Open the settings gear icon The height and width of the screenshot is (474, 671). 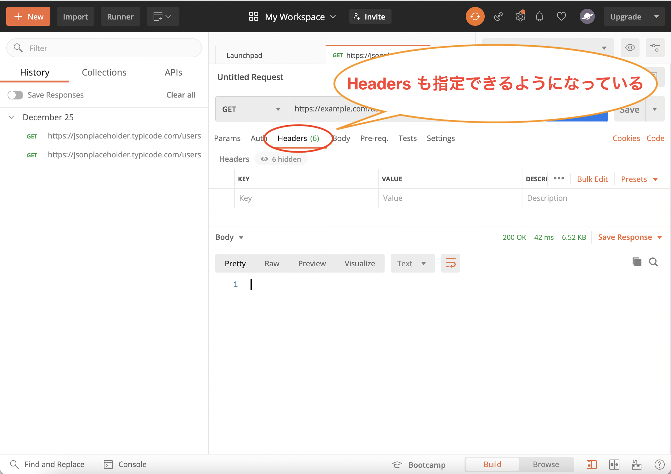520,16
